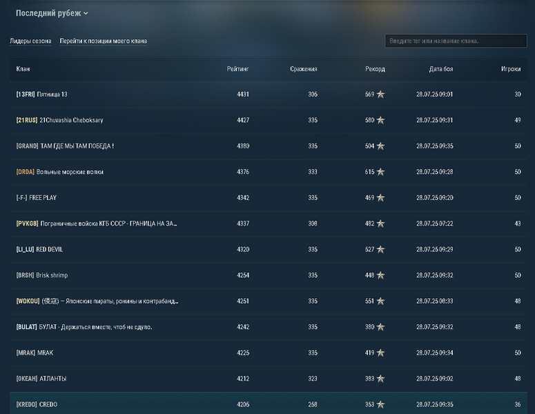Go to Перейти к позиции моего клана
Image resolution: width=535 pixels, height=414 pixels.
click(103, 41)
